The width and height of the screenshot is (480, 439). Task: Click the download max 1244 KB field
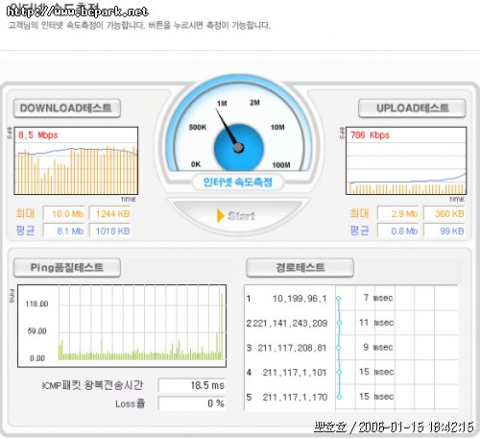(x=110, y=213)
